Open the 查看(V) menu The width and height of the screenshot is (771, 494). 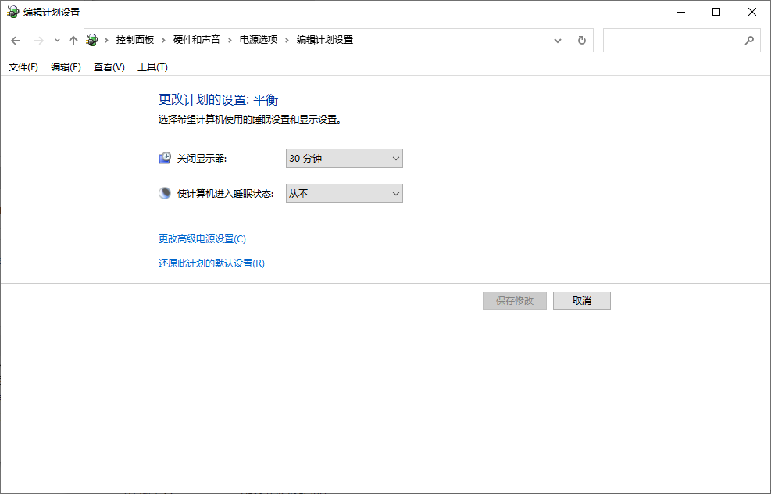[x=109, y=67]
